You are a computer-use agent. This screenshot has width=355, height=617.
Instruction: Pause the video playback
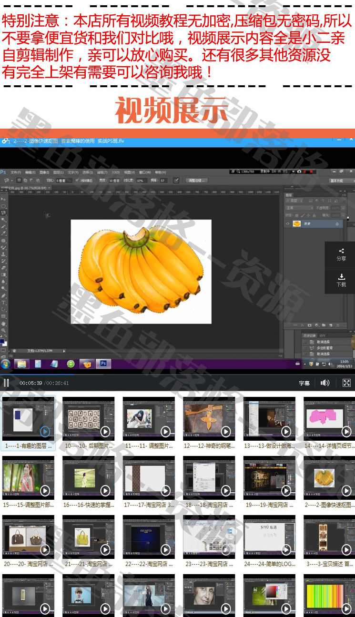[6, 383]
